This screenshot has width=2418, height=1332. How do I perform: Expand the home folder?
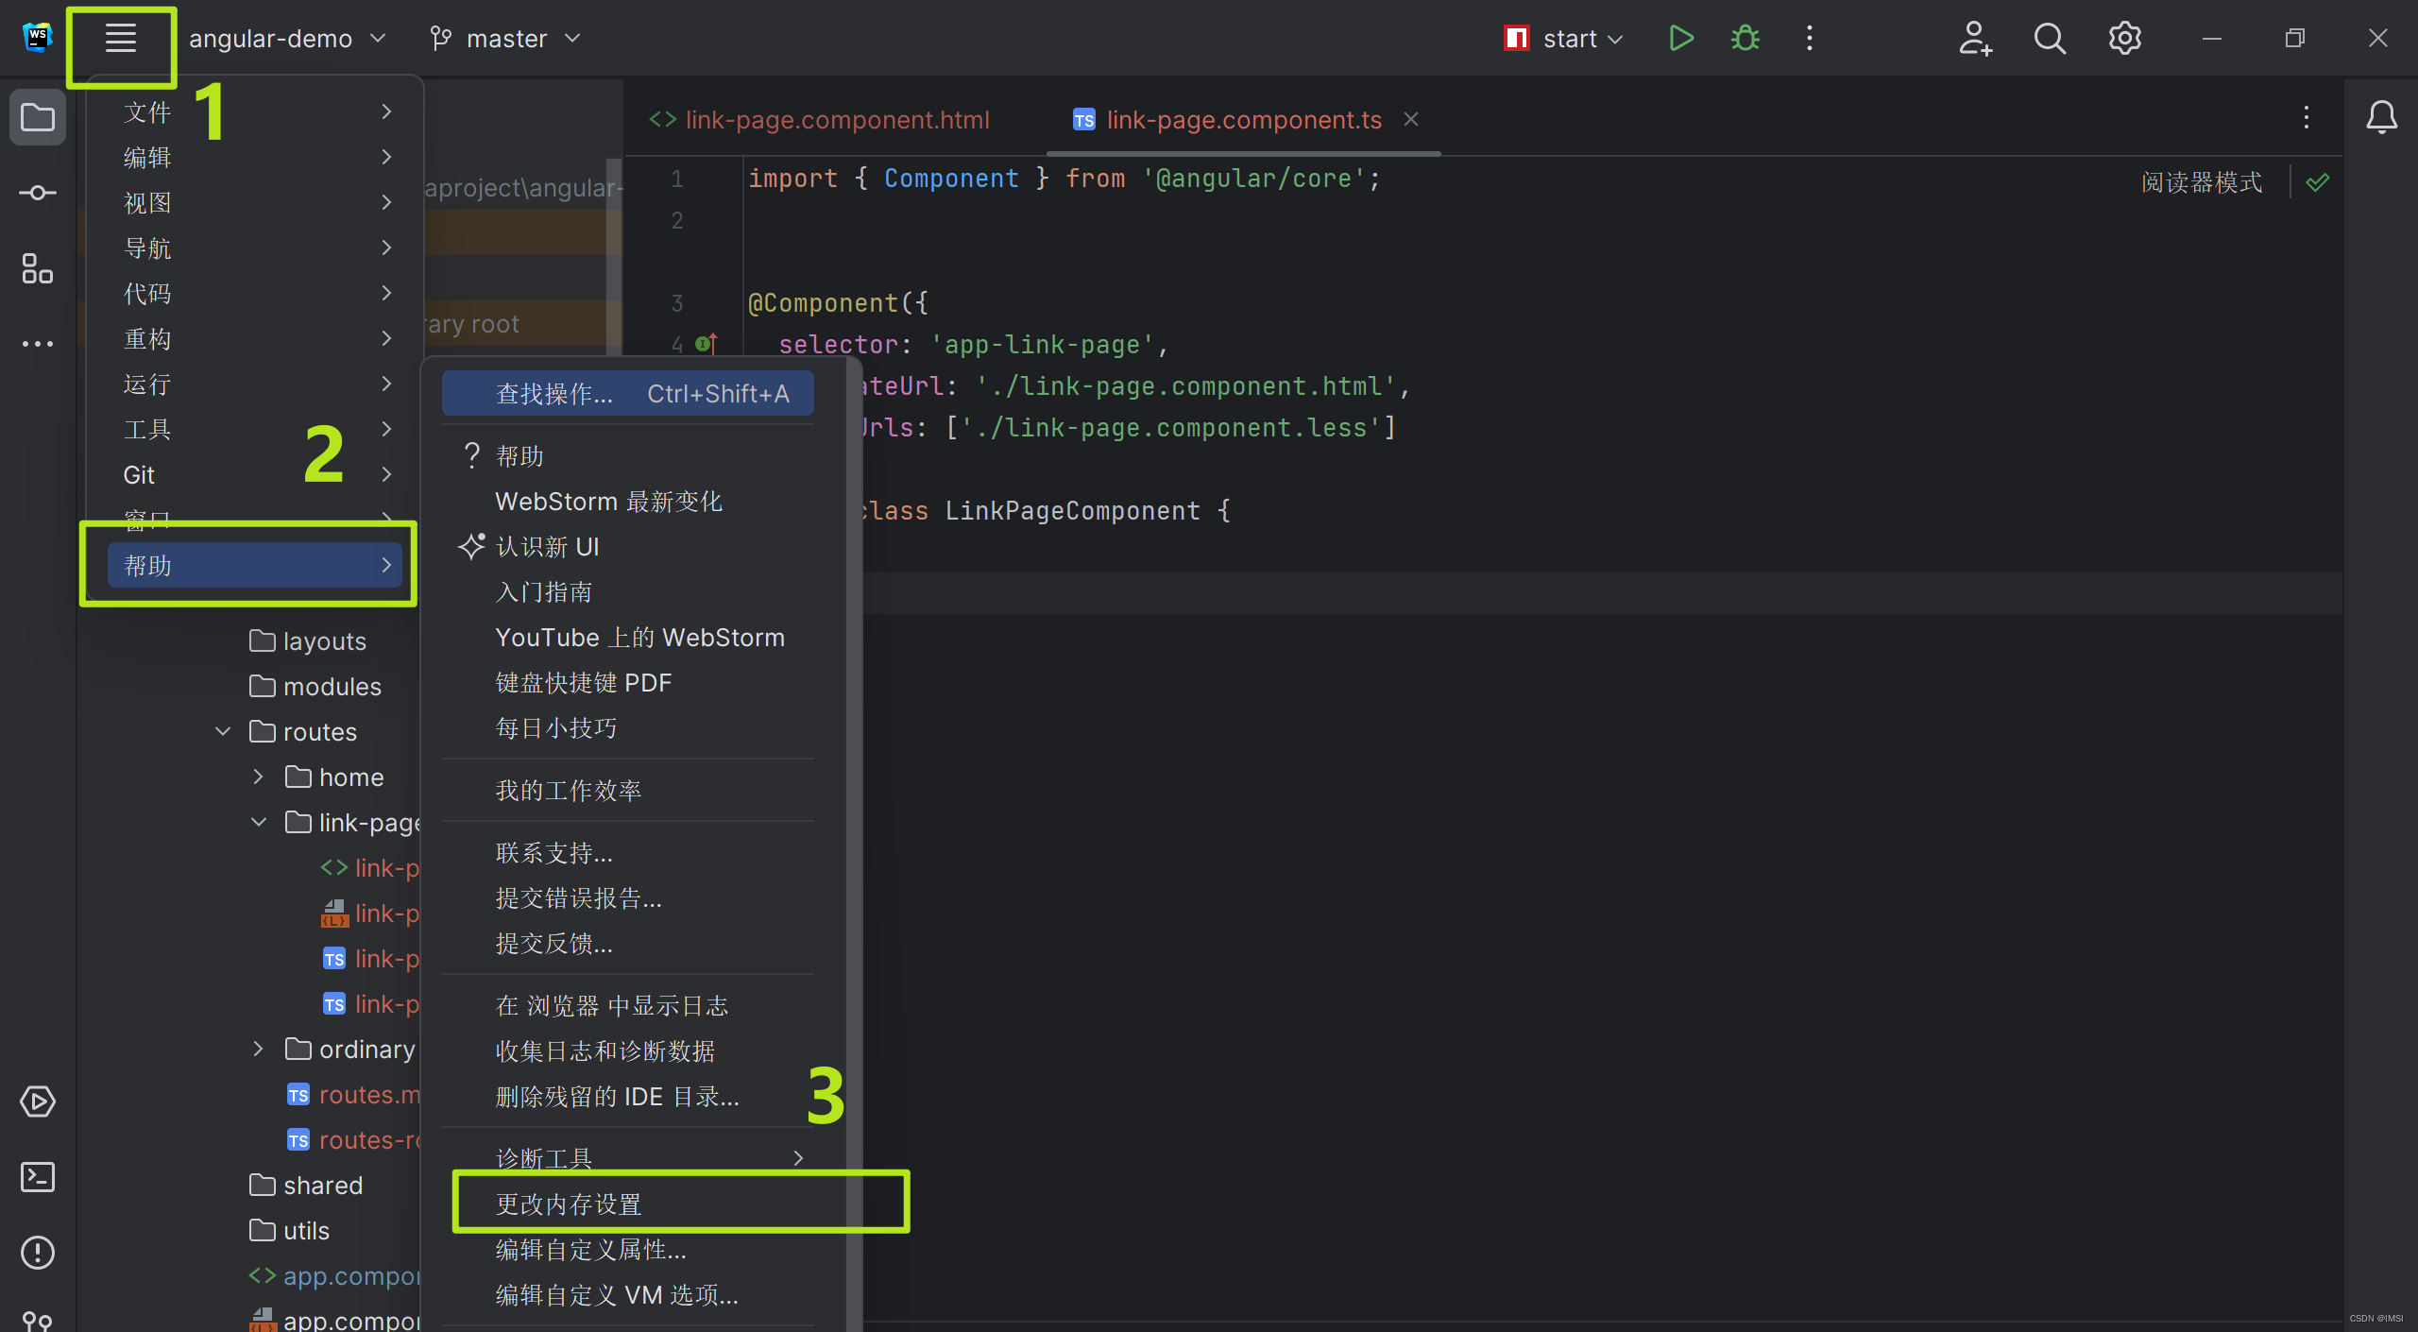(x=258, y=777)
